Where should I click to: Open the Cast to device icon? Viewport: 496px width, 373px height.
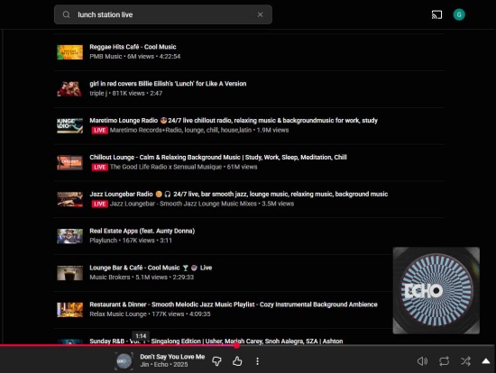click(x=436, y=14)
